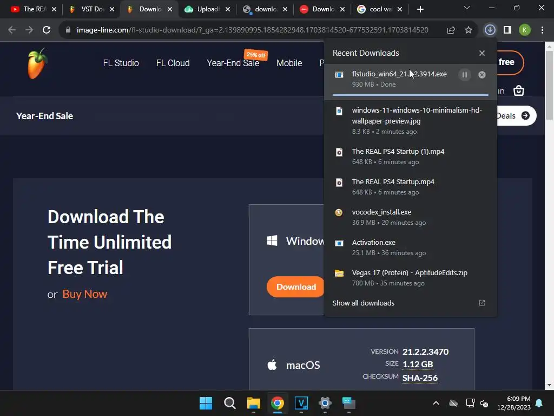Open flstudio_win64 exe file icon
Image resolution: width=554 pixels, height=416 pixels.
pyautogui.click(x=339, y=75)
